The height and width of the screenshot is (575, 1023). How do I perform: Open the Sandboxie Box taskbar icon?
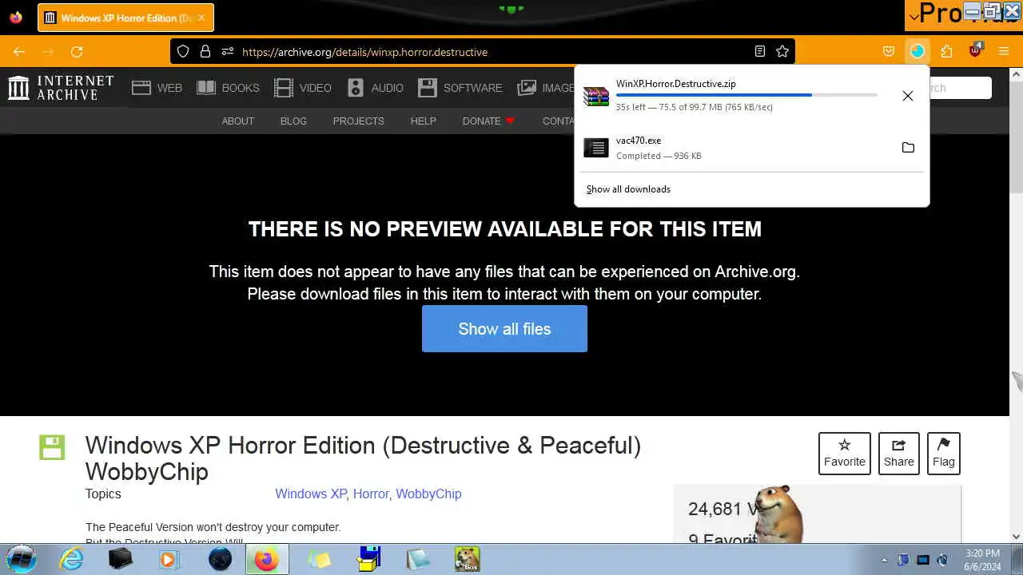click(x=467, y=559)
